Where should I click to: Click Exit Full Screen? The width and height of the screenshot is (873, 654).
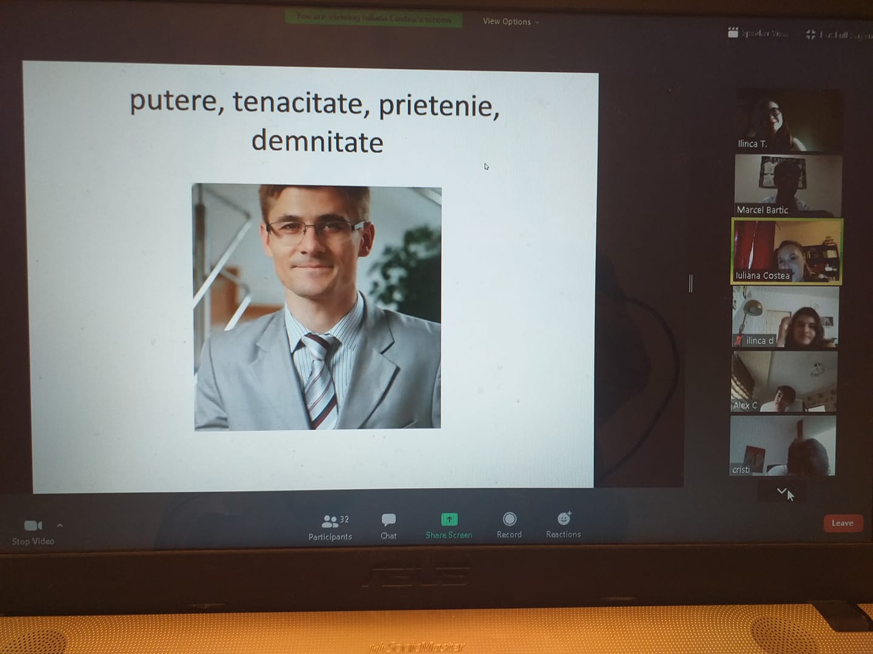pyautogui.click(x=839, y=35)
